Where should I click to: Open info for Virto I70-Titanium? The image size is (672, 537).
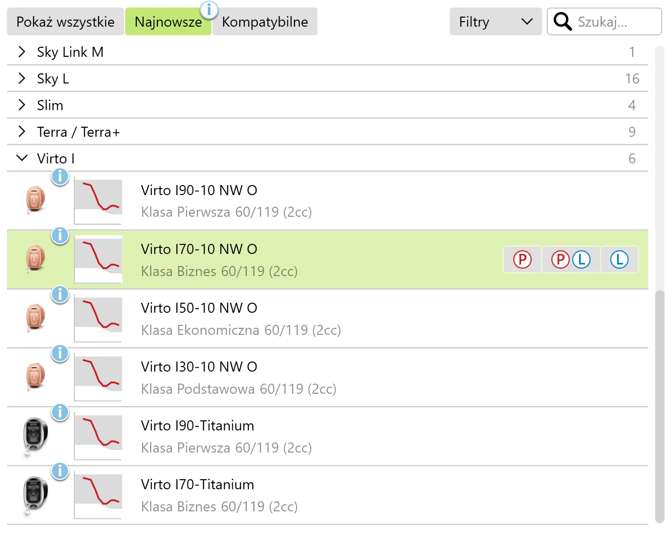[x=60, y=471]
